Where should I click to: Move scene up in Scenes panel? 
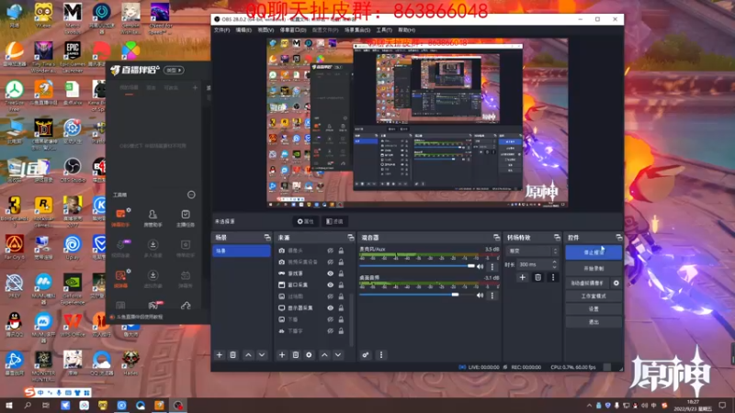[x=248, y=355]
